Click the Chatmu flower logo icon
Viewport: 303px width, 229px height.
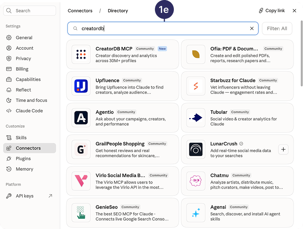(x=196, y=181)
